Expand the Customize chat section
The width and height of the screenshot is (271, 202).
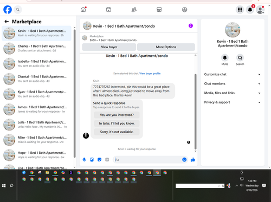point(233,74)
